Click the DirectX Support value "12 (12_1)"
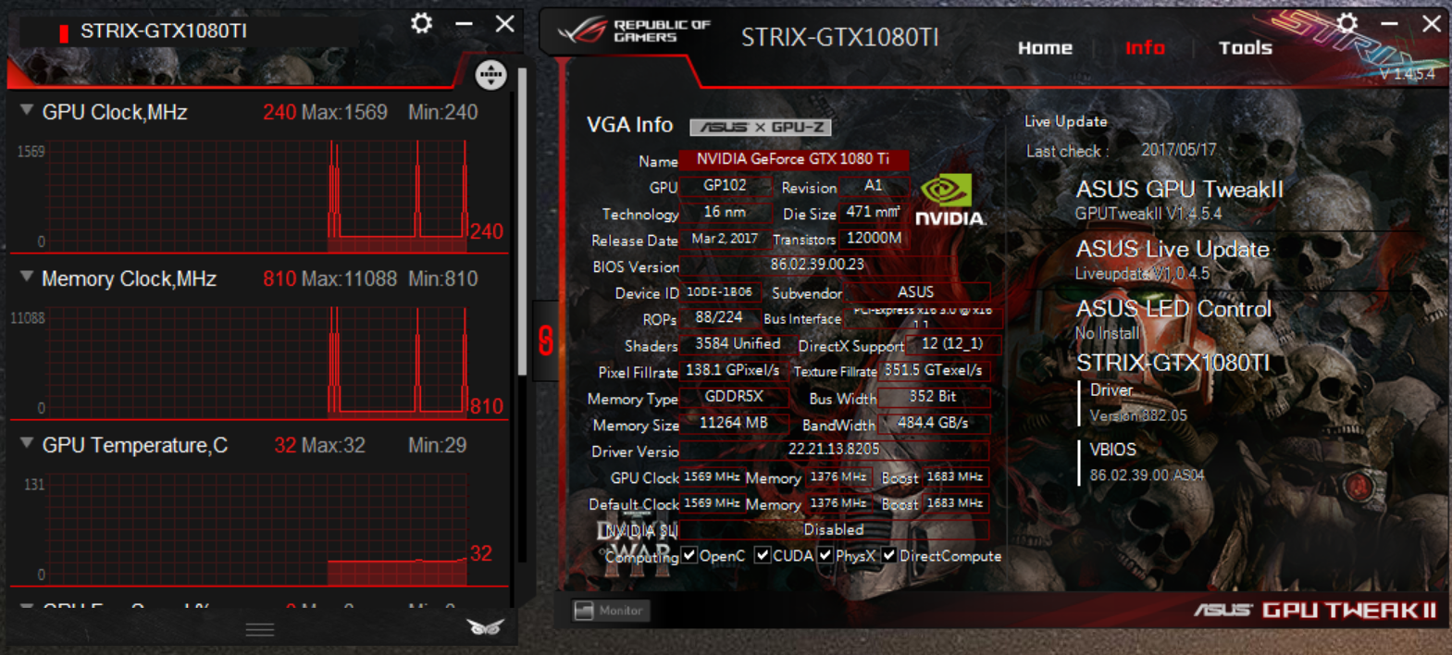Screen dimensions: 1452x655 [x=952, y=344]
